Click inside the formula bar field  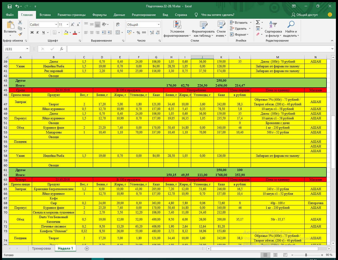pyautogui.click(x=198, y=49)
